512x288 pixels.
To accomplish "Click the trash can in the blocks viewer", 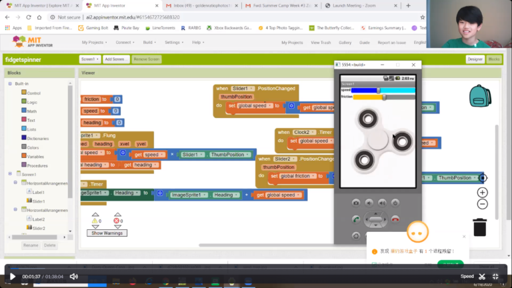I will coord(480,227).
